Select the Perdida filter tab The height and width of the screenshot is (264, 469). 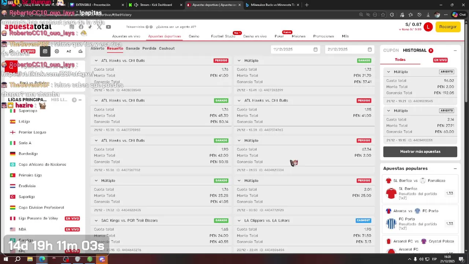click(x=149, y=48)
